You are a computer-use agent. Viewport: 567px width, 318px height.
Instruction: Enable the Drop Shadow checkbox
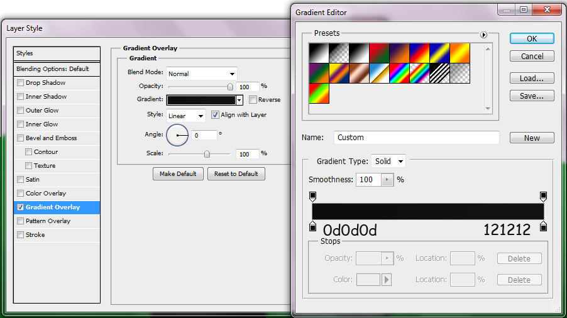tap(21, 83)
